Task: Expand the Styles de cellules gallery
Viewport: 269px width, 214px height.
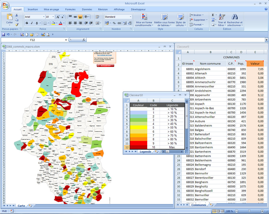Action: 181,20
